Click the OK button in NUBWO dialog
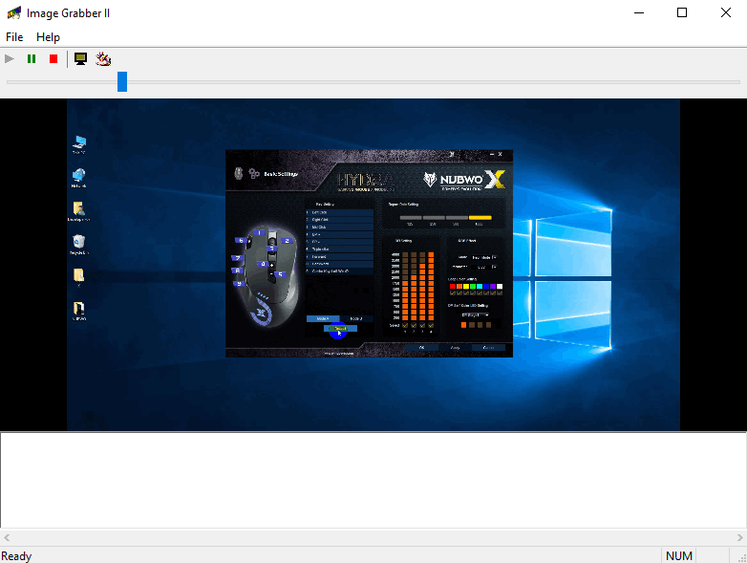747x563 pixels. (x=421, y=348)
